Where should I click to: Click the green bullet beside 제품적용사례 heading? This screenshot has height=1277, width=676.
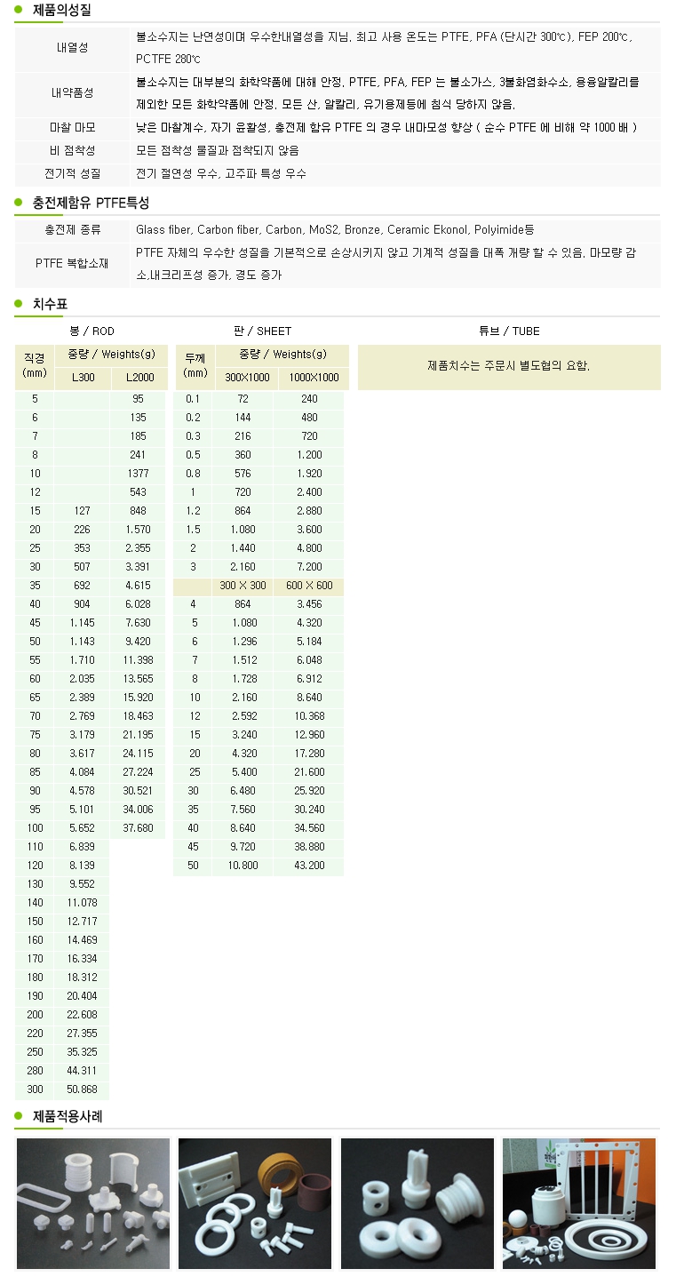tap(19, 1116)
